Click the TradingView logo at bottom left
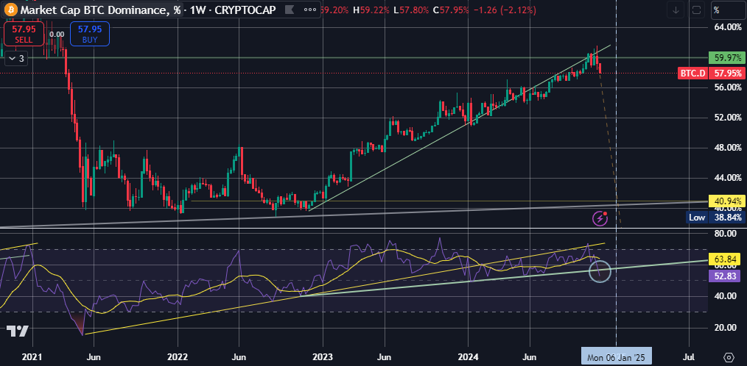The width and height of the screenshot is (747, 366). click(18, 331)
